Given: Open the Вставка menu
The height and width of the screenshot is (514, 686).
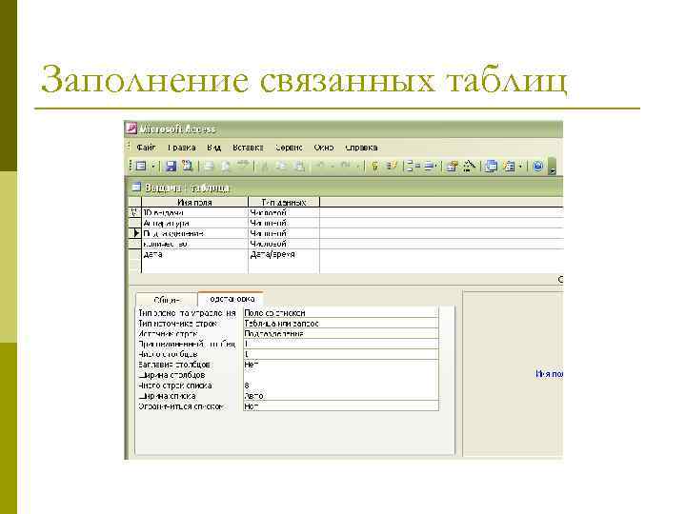Looking at the screenshot, I should click(x=248, y=148).
